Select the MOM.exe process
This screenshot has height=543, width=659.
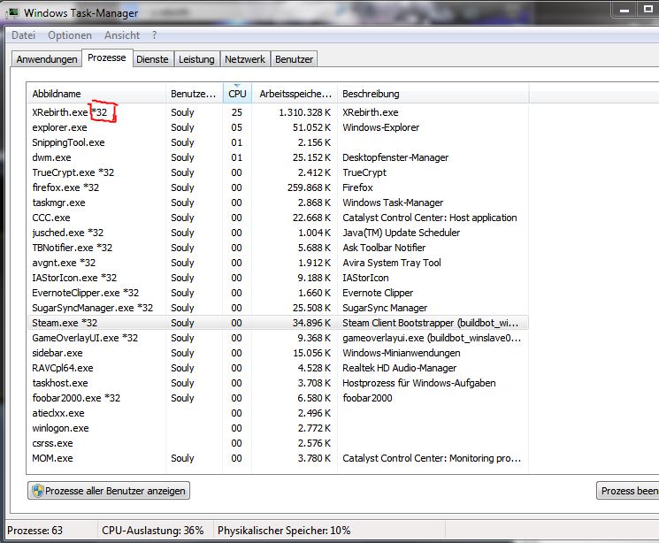point(278,458)
